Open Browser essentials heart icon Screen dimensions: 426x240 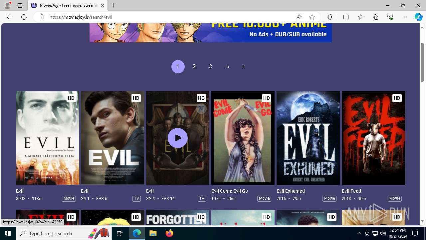pos(390,17)
